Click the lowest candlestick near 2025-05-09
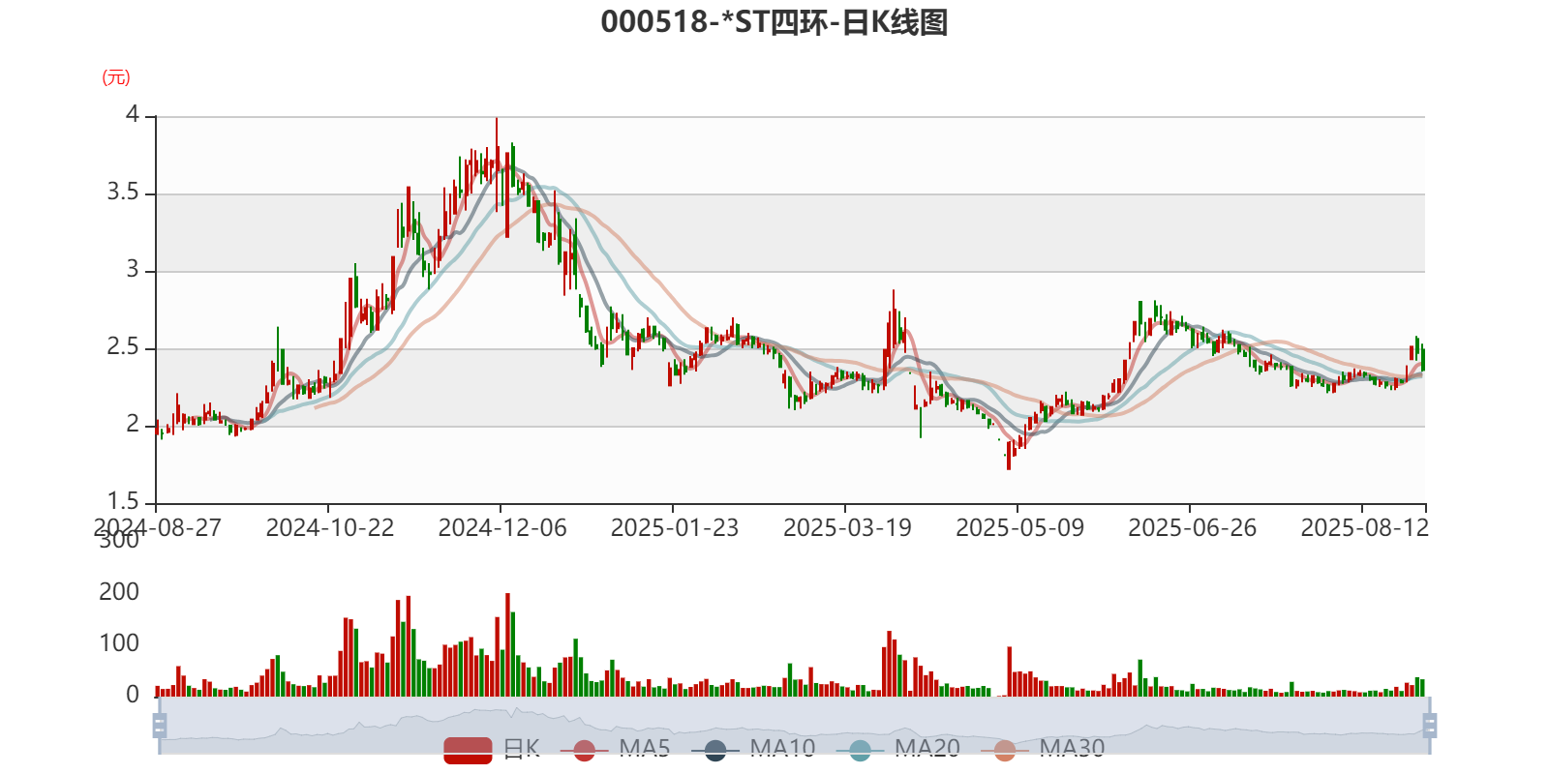Viewport: 1549px width, 774px height. click(1009, 455)
